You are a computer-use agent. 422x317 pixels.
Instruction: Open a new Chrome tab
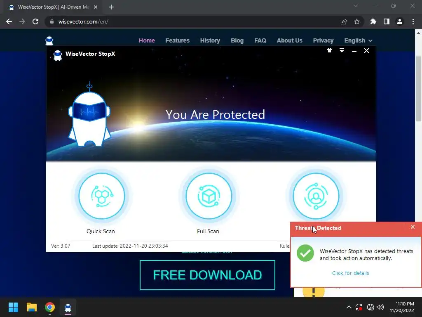[x=111, y=7]
